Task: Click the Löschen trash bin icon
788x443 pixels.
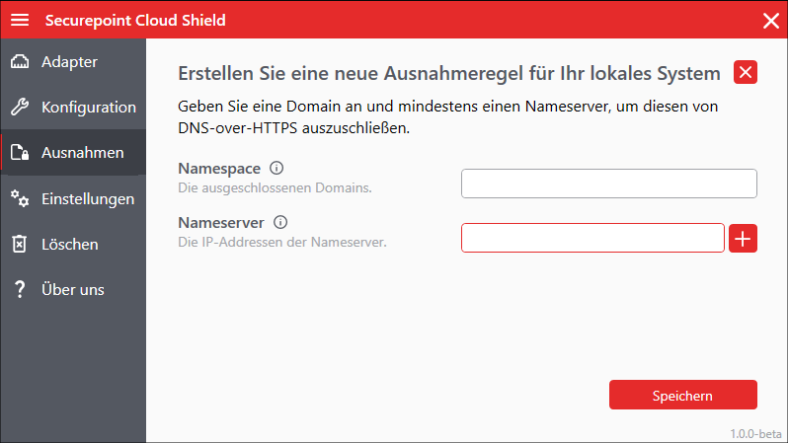Action: click(20, 244)
